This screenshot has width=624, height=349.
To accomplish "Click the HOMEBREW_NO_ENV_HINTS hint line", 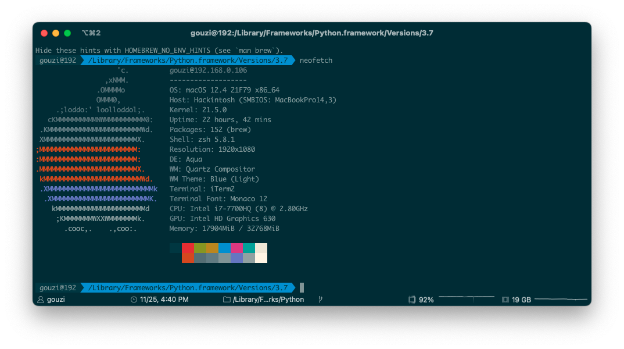I will click(x=159, y=51).
